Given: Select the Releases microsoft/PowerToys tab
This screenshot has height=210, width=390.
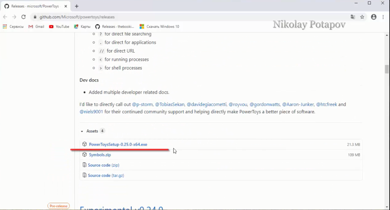Looking at the screenshot, I should coord(35,6).
